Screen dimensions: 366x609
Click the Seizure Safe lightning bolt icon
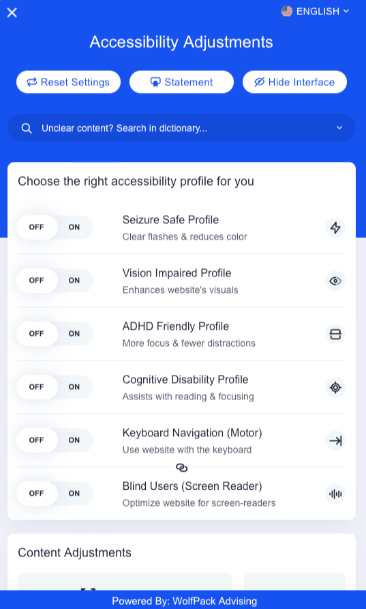point(335,227)
